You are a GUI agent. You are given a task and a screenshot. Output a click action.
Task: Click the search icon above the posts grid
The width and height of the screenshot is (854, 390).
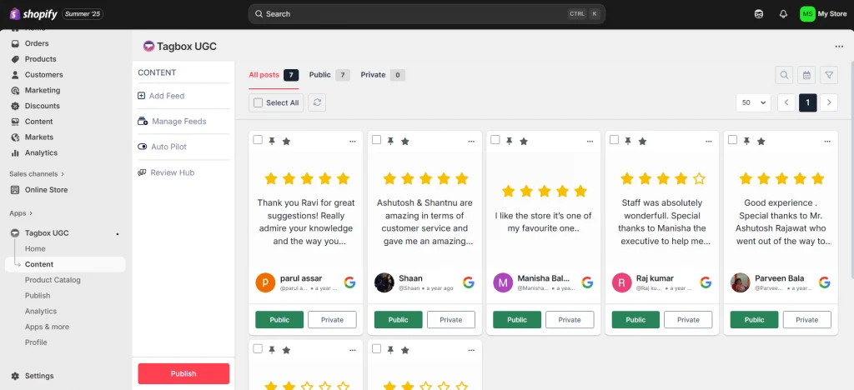click(784, 75)
